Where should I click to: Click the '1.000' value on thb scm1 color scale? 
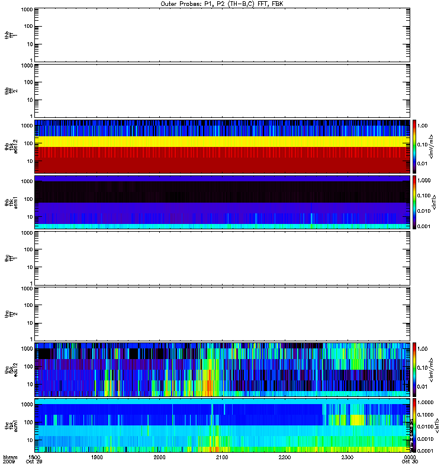click(x=424, y=181)
